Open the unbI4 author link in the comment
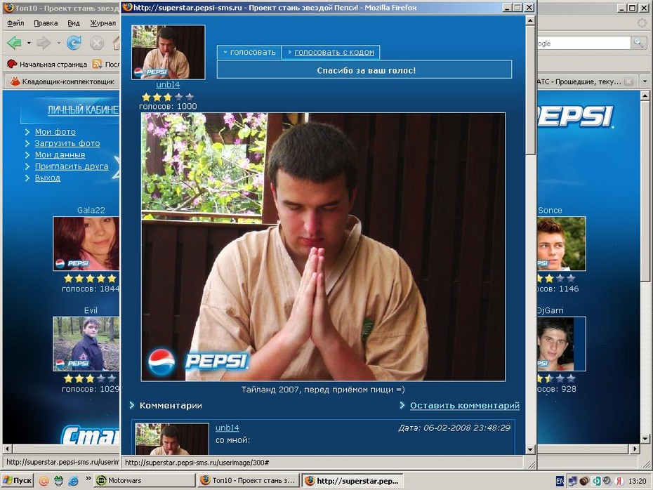This screenshot has height=490, width=653. pyautogui.click(x=227, y=428)
